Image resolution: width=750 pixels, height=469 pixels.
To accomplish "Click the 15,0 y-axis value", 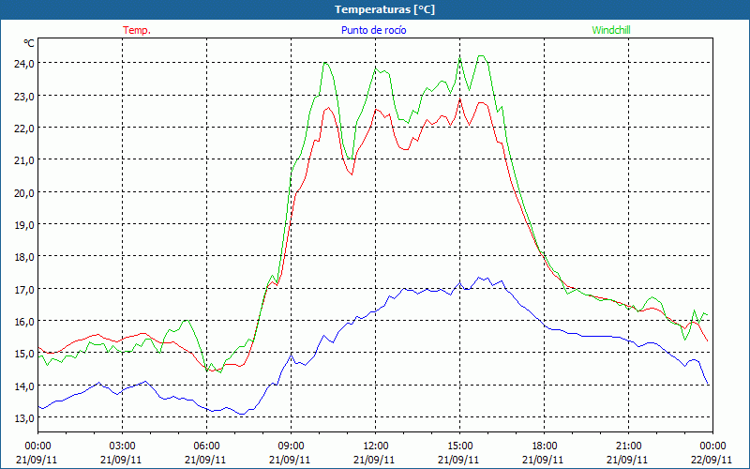I will coord(22,354).
